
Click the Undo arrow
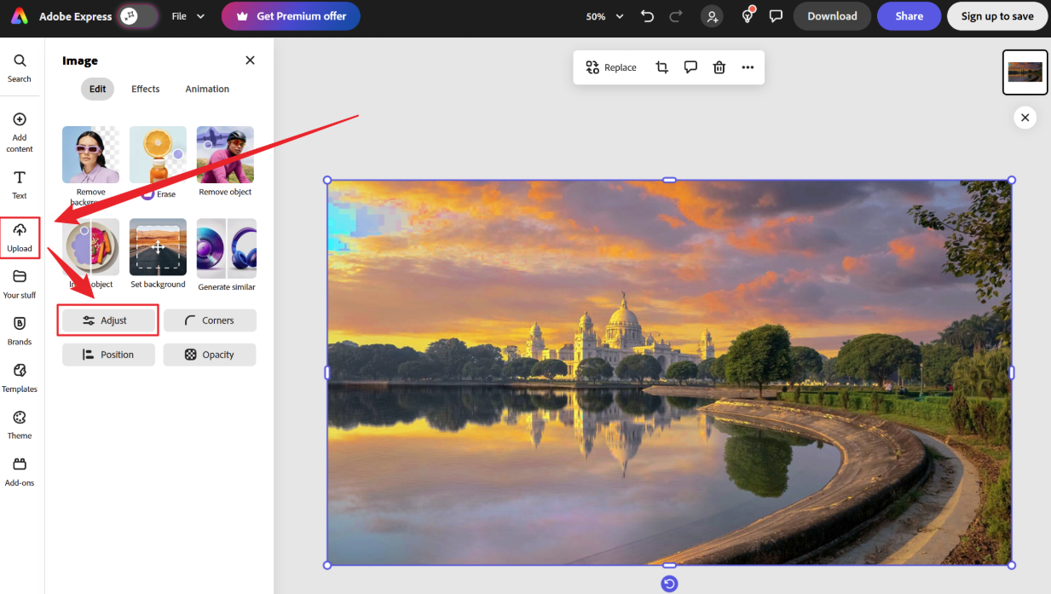pos(647,16)
